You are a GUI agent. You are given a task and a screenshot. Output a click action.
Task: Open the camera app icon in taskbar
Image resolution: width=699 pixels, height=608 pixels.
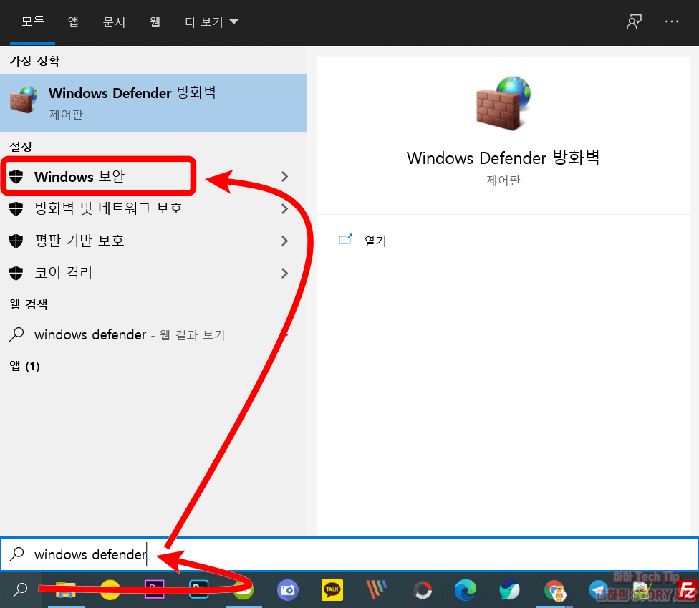pos(287,590)
